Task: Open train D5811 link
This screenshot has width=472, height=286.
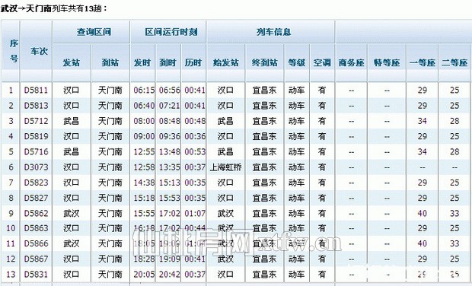Action: [x=36, y=90]
